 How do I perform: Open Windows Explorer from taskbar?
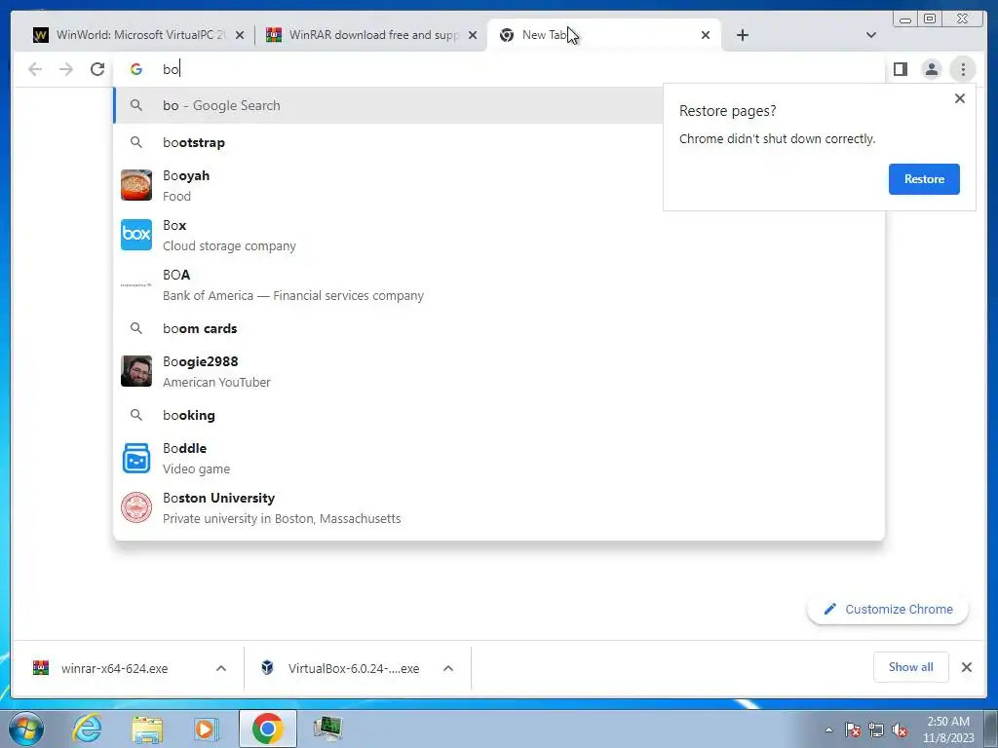[147, 729]
